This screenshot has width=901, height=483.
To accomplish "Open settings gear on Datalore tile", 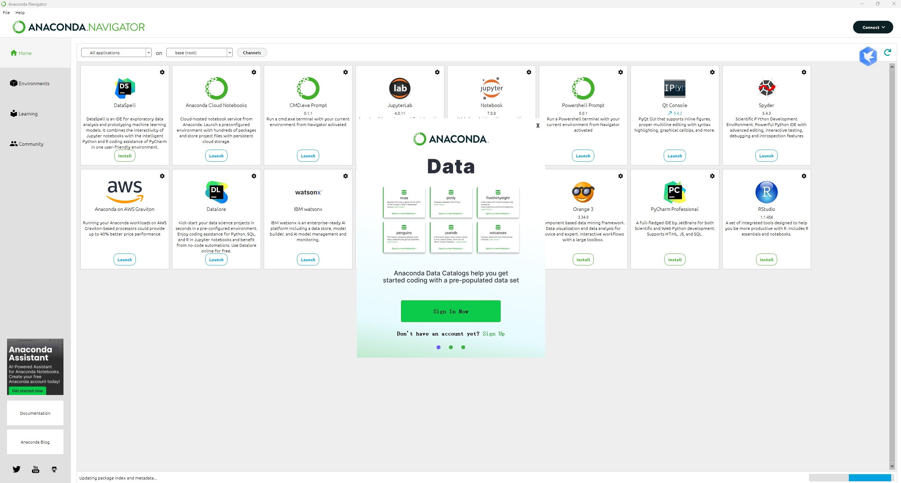I will click(254, 176).
